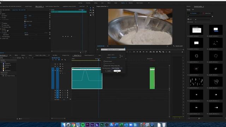Select the Ripple Edit tool

point(91,10)
